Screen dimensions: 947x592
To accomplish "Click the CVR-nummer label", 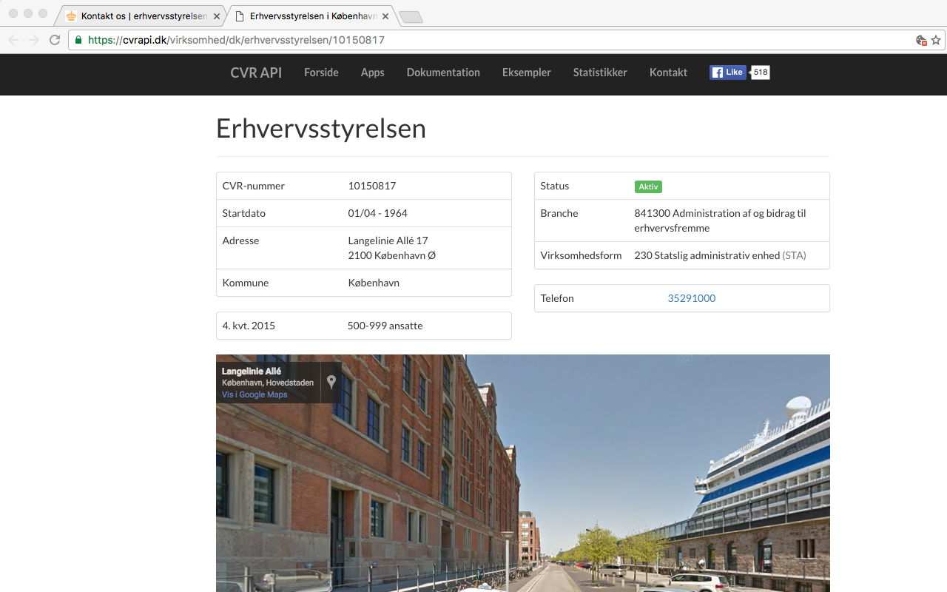I will coord(254,186).
